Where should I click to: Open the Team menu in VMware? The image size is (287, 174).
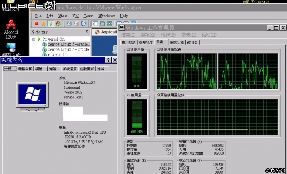tap(89, 16)
